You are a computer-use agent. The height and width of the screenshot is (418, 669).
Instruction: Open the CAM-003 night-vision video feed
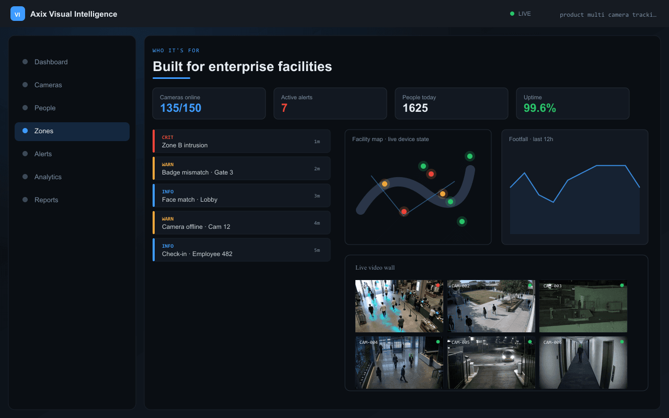pyautogui.click(x=583, y=306)
